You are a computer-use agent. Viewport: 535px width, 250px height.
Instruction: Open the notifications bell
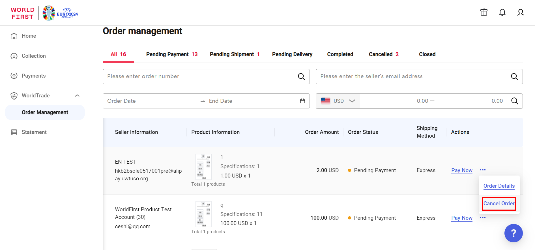(502, 12)
